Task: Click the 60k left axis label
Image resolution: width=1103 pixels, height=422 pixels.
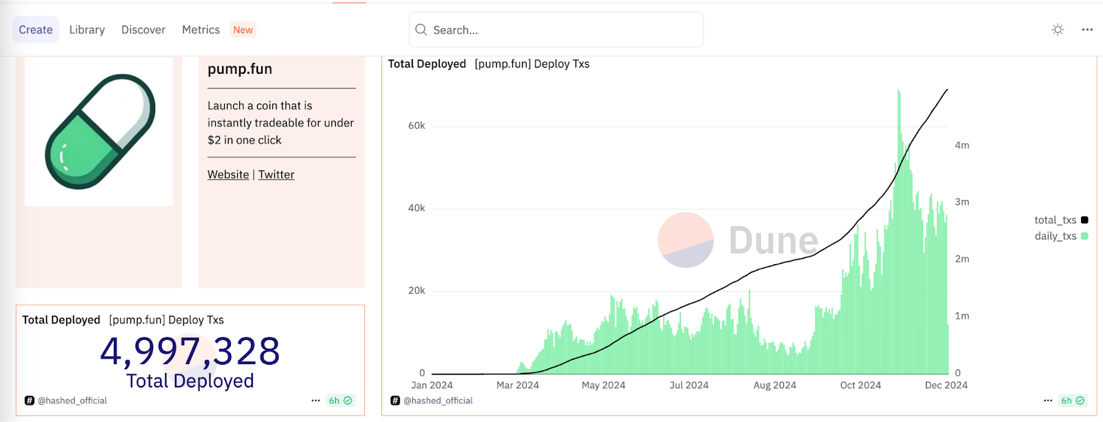Action: (416, 125)
